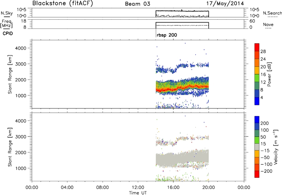The height and width of the screenshot is (195, 282).
Task: Click the -15 velocity scale label
Action: click(265, 151)
